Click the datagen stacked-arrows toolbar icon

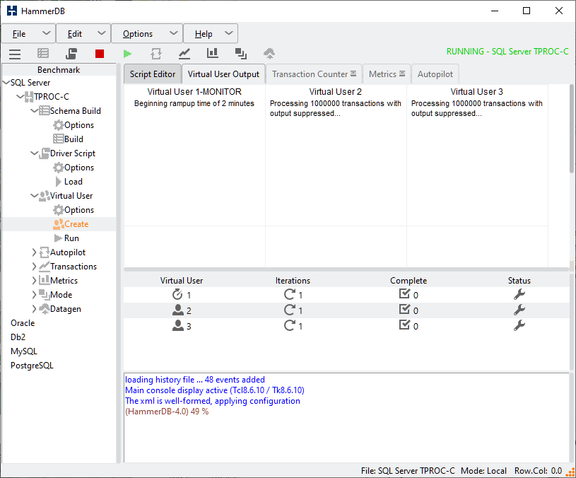click(269, 53)
